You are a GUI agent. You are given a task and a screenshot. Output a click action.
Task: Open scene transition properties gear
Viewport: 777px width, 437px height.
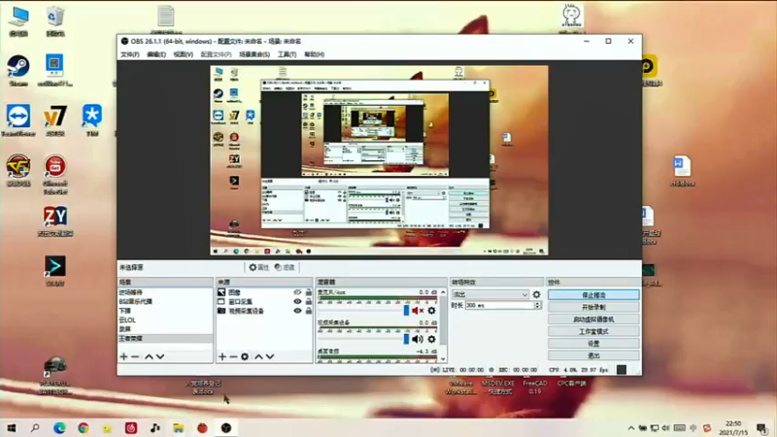click(x=537, y=294)
